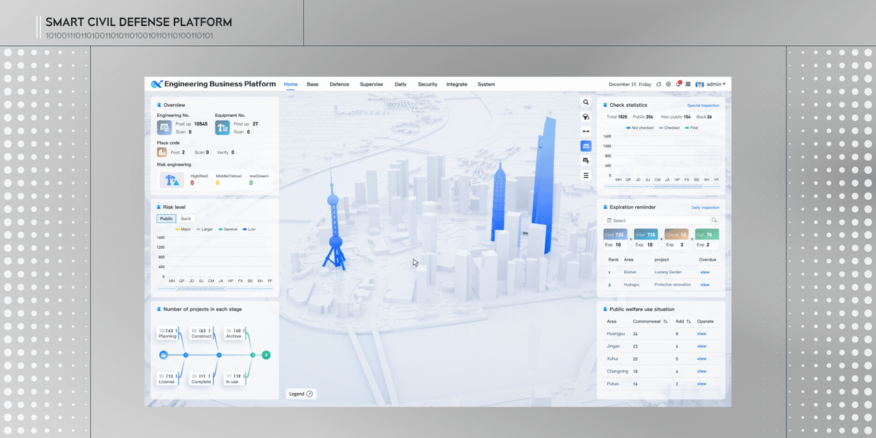
Task: Click the search icon in Expiration reminder
Action: 714,220
